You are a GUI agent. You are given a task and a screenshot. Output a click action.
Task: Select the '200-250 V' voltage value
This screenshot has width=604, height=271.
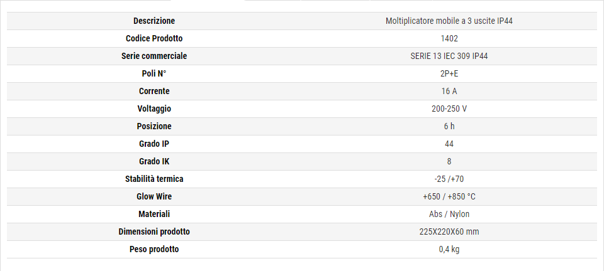coord(449,109)
